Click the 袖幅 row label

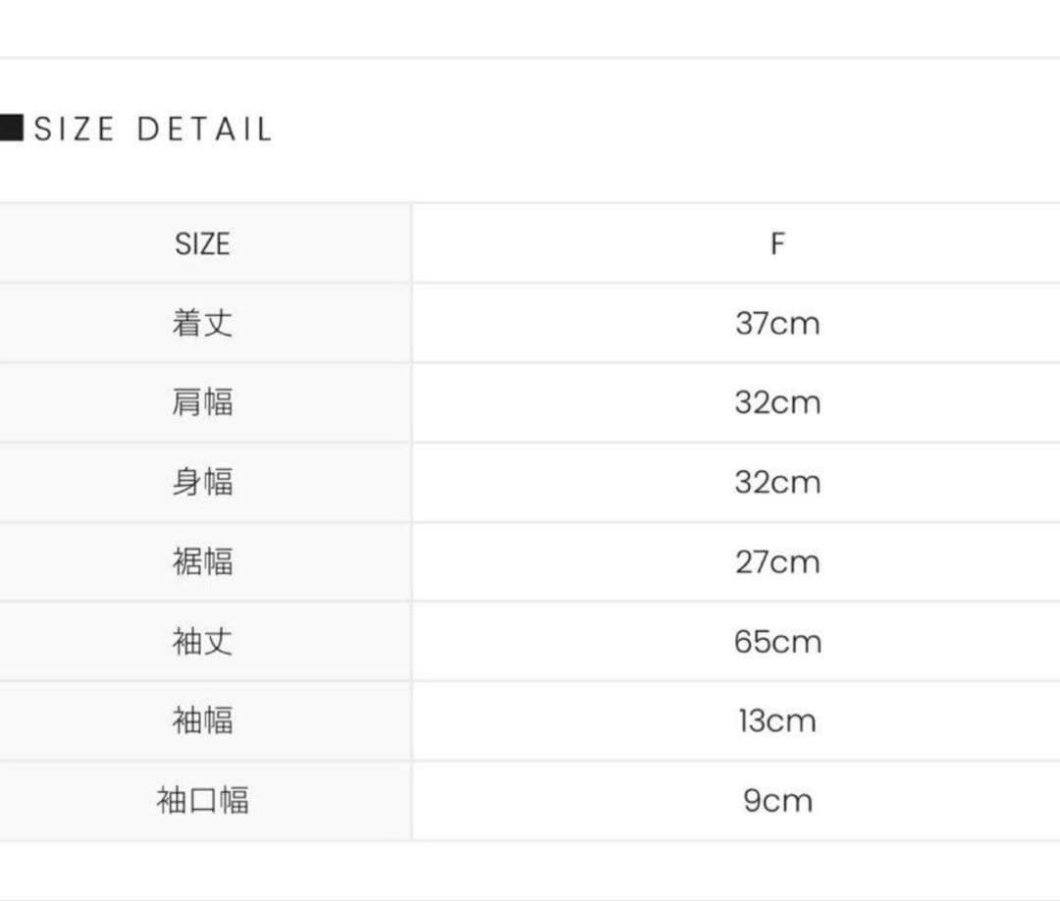point(202,720)
